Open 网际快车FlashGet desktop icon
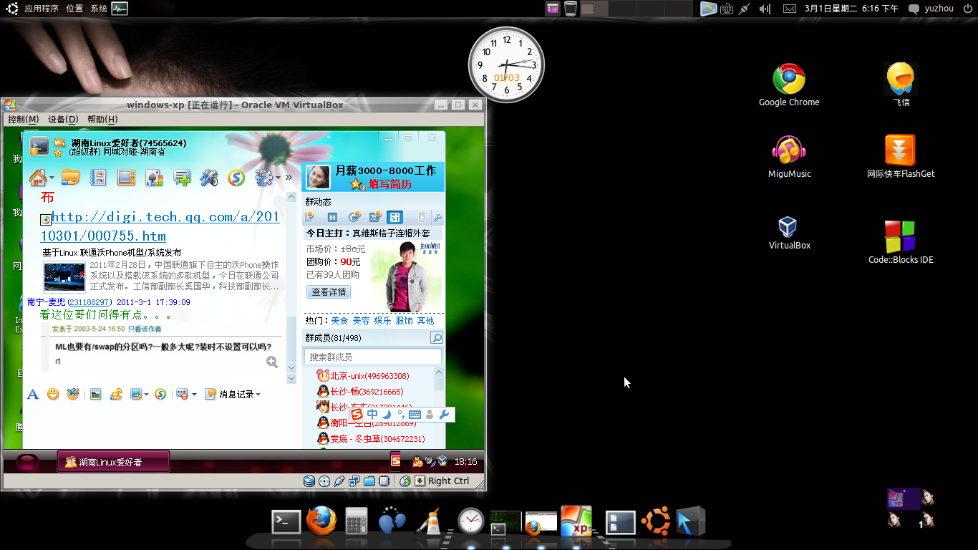Viewport: 978px width, 550px height. [901, 156]
